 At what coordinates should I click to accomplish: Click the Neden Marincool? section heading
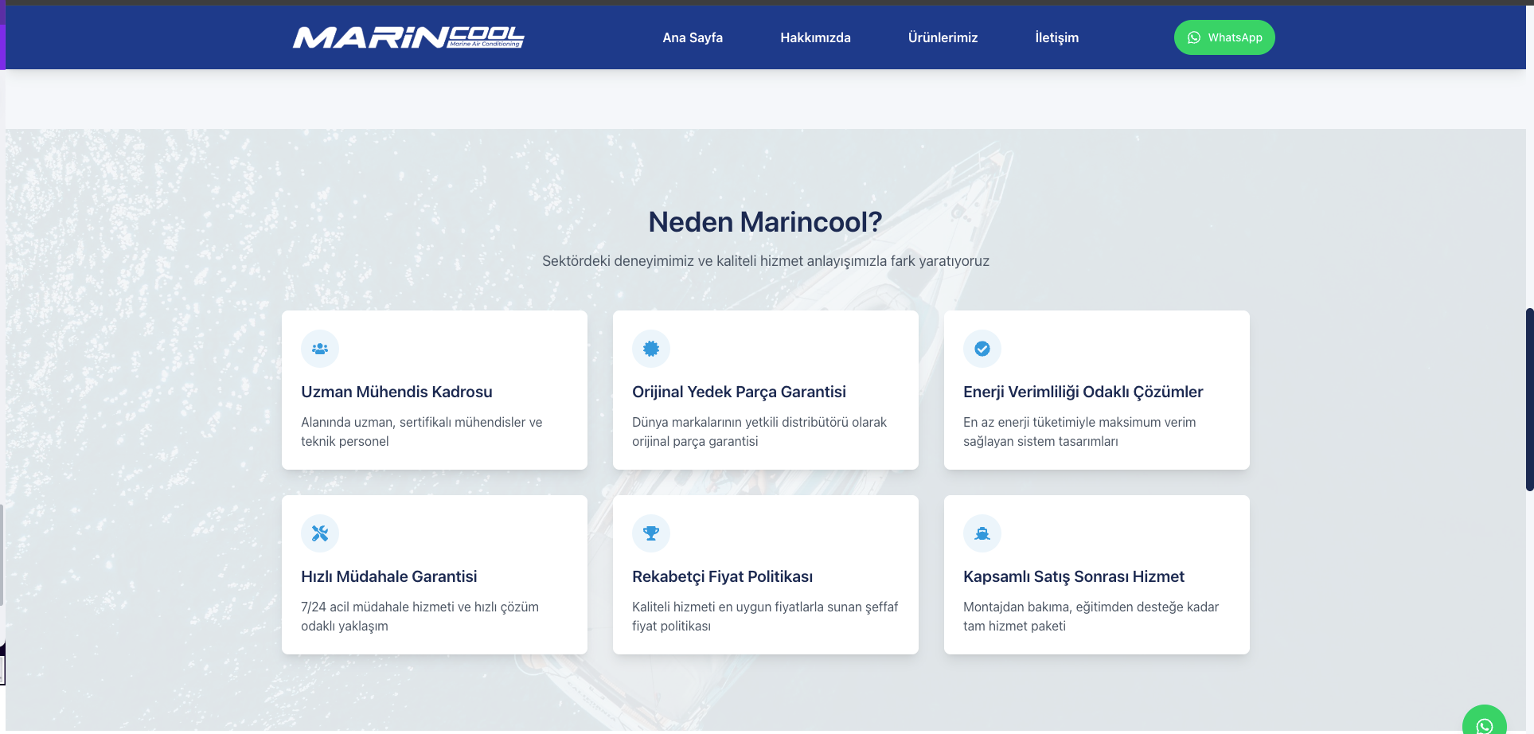point(765,222)
